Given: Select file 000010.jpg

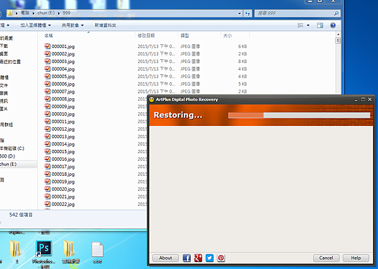Looking at the screenshot, I should (x=63, y=114).
